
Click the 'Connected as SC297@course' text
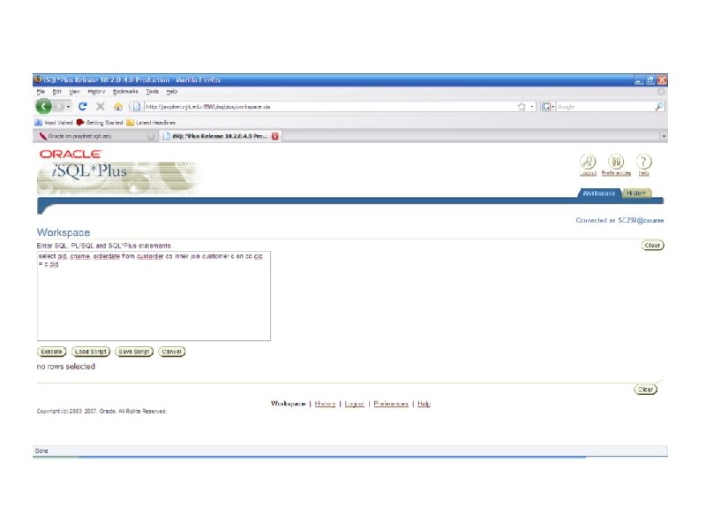tap(620, 220)
